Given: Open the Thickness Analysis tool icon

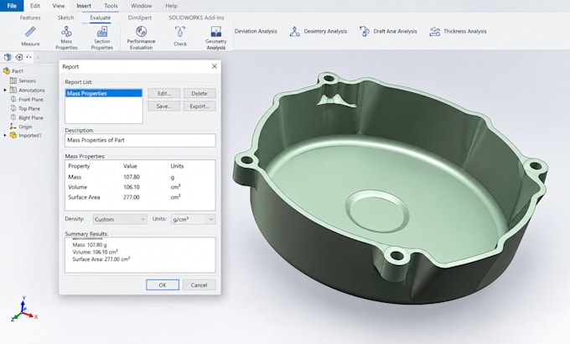Looking at the screenshot, I should (x=435, y=32).
